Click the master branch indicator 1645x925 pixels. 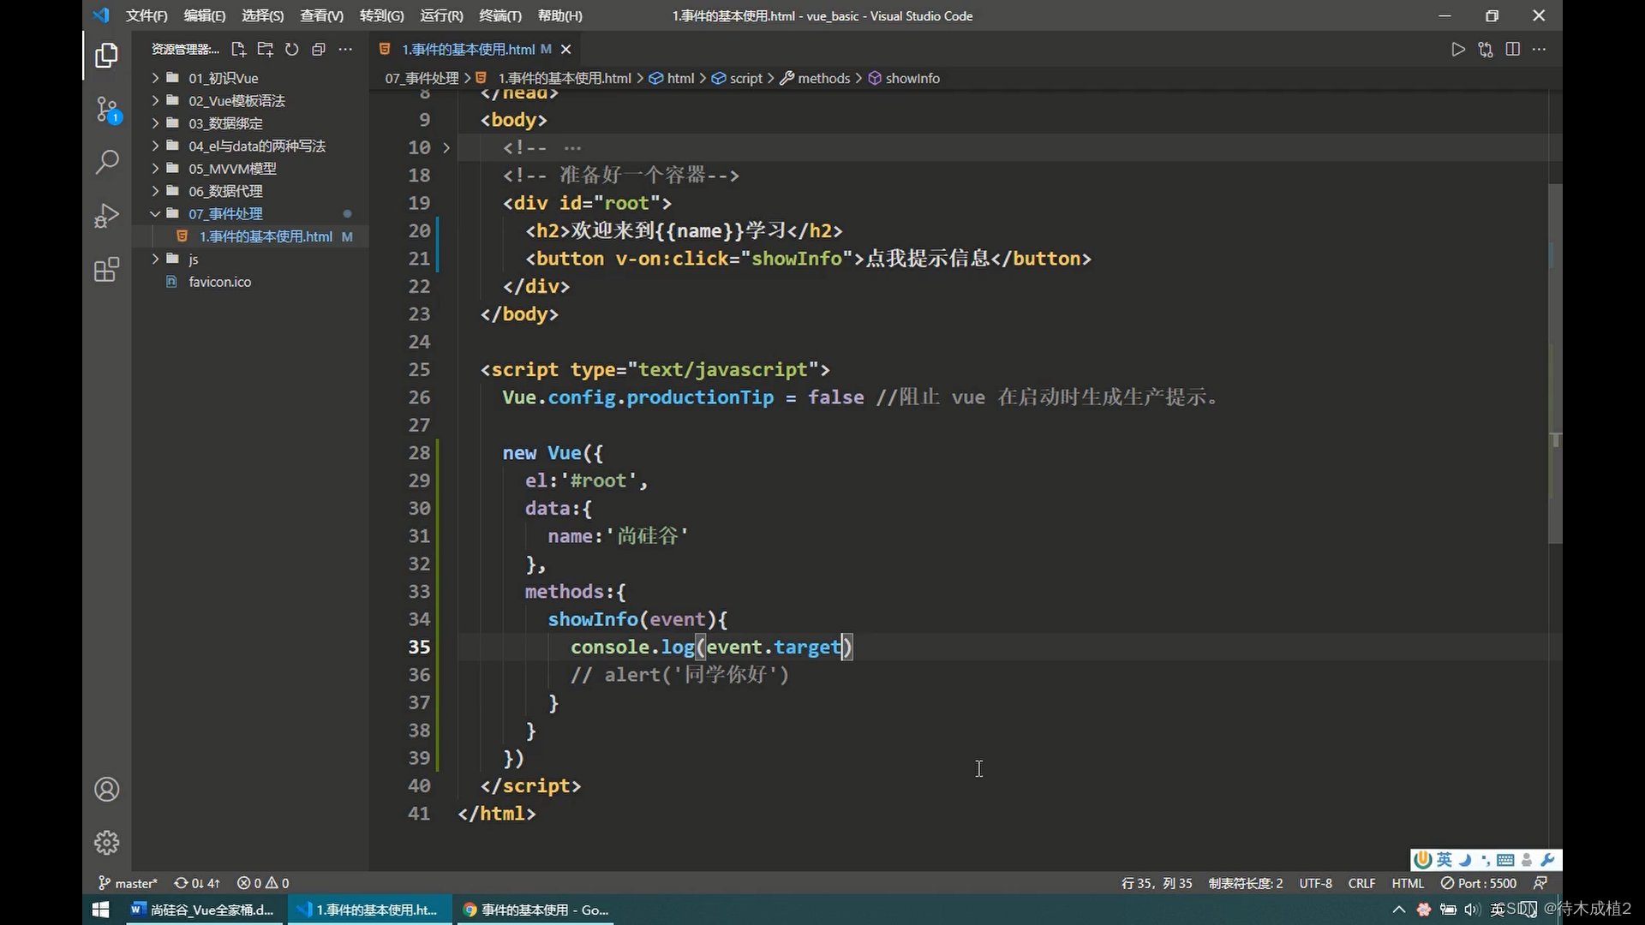[x=128, y=883]
